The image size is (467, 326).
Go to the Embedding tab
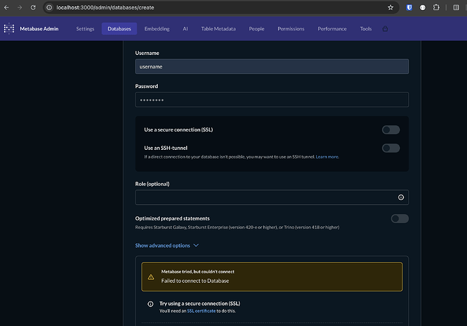pyautogui.click(x=157, y=28)
